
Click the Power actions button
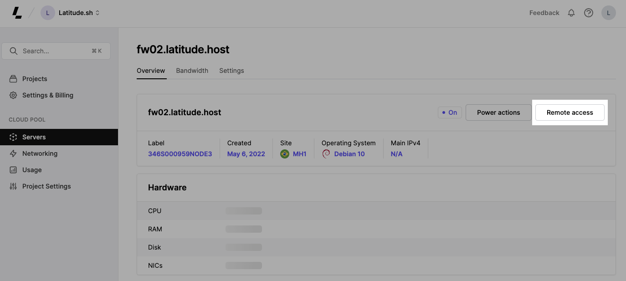pos(498,112)
